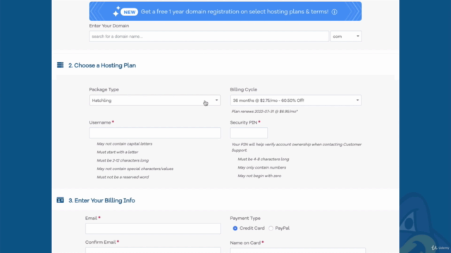This screenshot has height=253, width=451.
Task: Click 'May not contain capital letters' hint
Action: pyautogui.click(x=125, y=143)
